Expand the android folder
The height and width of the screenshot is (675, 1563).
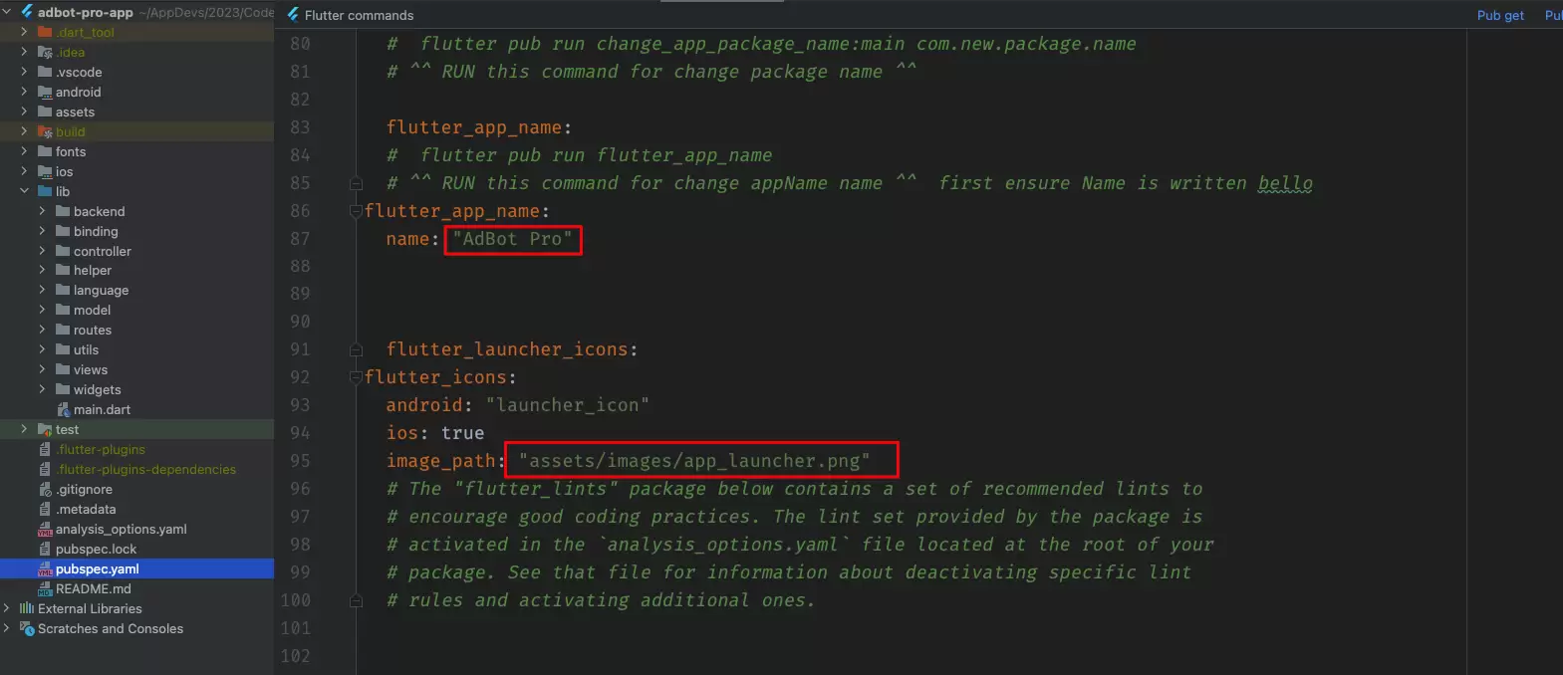click(x=24, y=92)
